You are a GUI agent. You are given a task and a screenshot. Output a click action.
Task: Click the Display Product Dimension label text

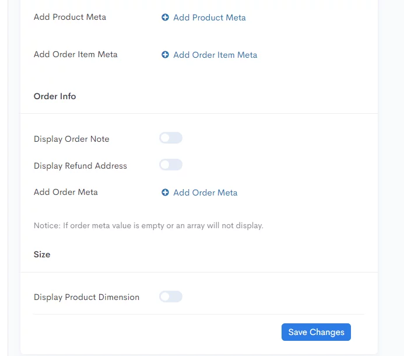coord(86,297)
